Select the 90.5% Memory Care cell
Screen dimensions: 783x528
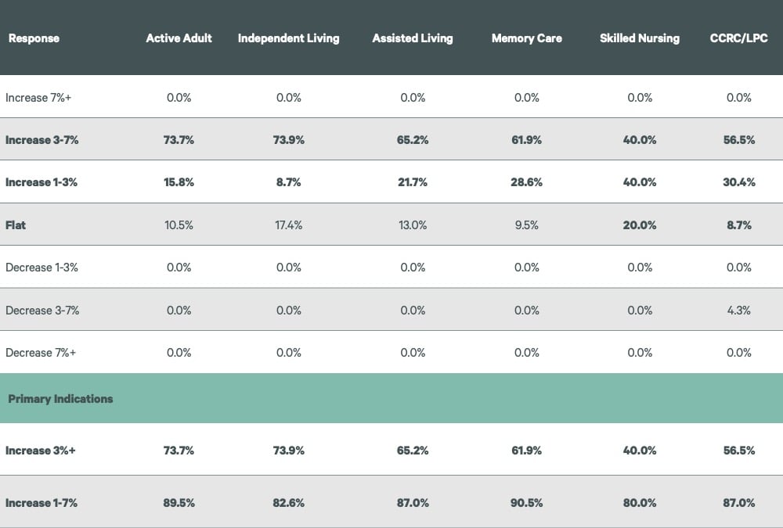coord(526,503)
